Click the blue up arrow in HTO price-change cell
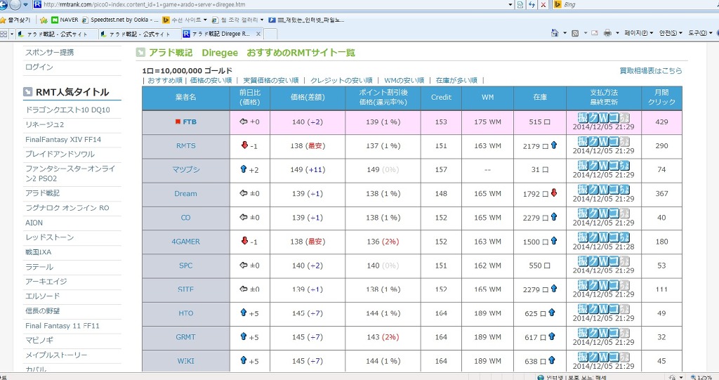Image resolution: width=719 pixels, height=380 pixels. 244,312
